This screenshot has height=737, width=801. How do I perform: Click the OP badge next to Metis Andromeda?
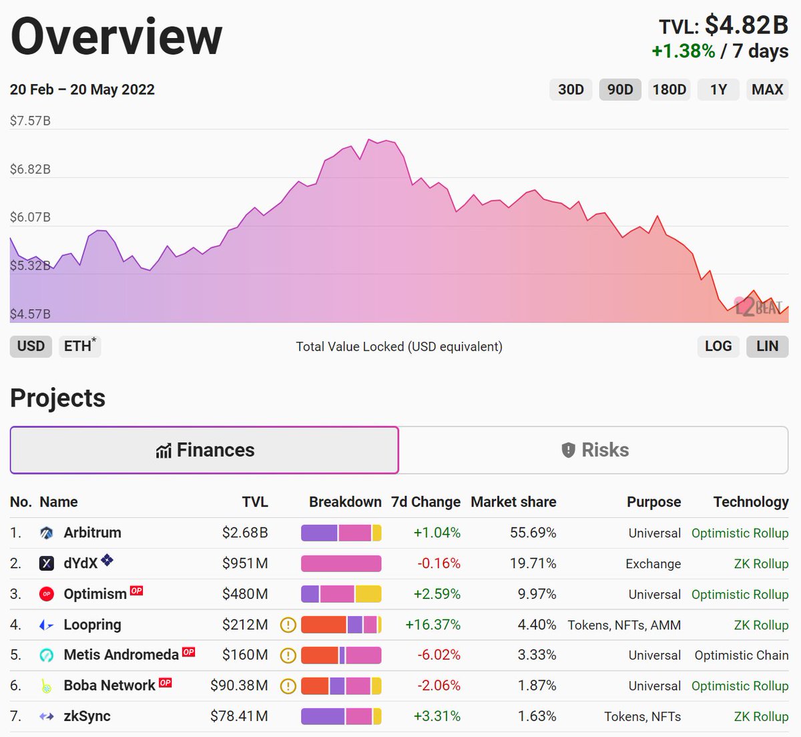[x=189, y=652]
